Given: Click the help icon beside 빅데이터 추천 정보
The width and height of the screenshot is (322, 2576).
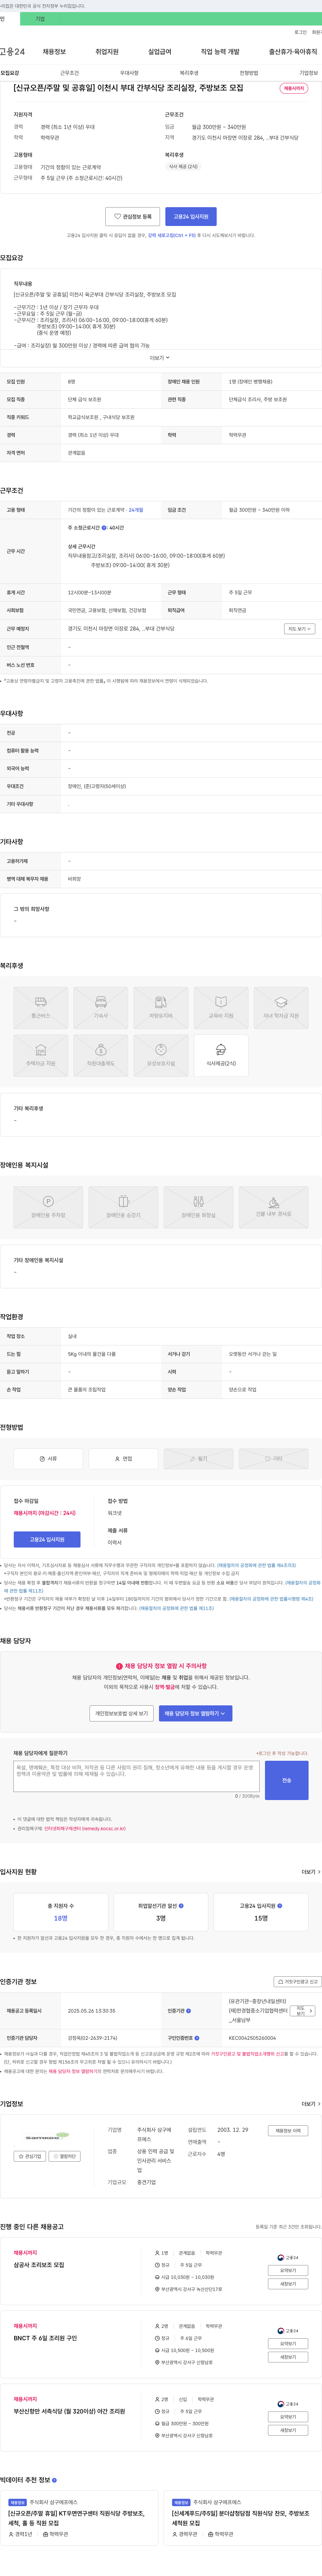Looking at the screenshot, I should (54, 2480).
